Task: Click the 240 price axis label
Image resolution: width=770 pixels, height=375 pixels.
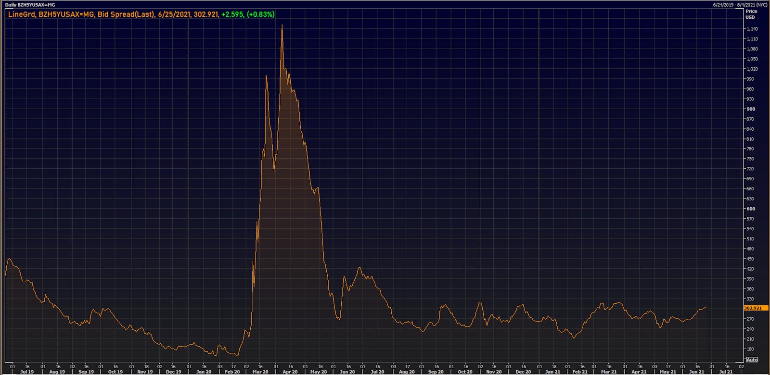Action: 750,329
